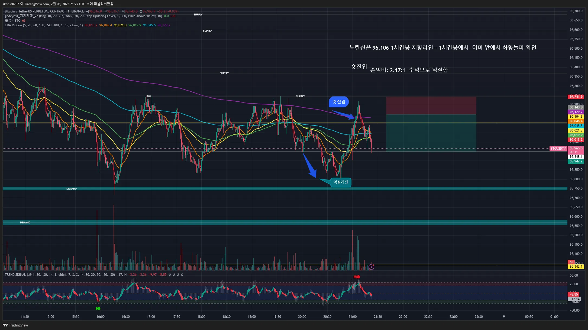
Task: Click the 손익비: 2.17:1 annotation text
Action: click(x=409, y=70)
